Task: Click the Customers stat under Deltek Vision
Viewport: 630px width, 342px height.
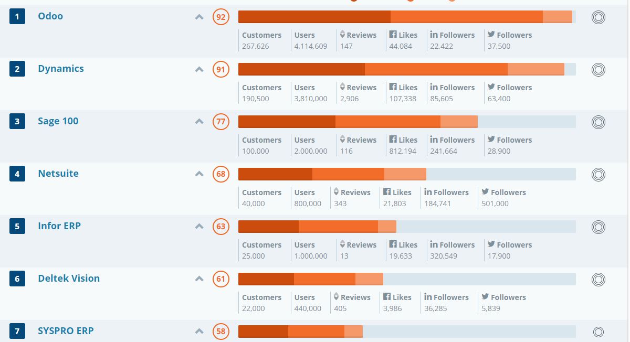Action: [261, 303]
